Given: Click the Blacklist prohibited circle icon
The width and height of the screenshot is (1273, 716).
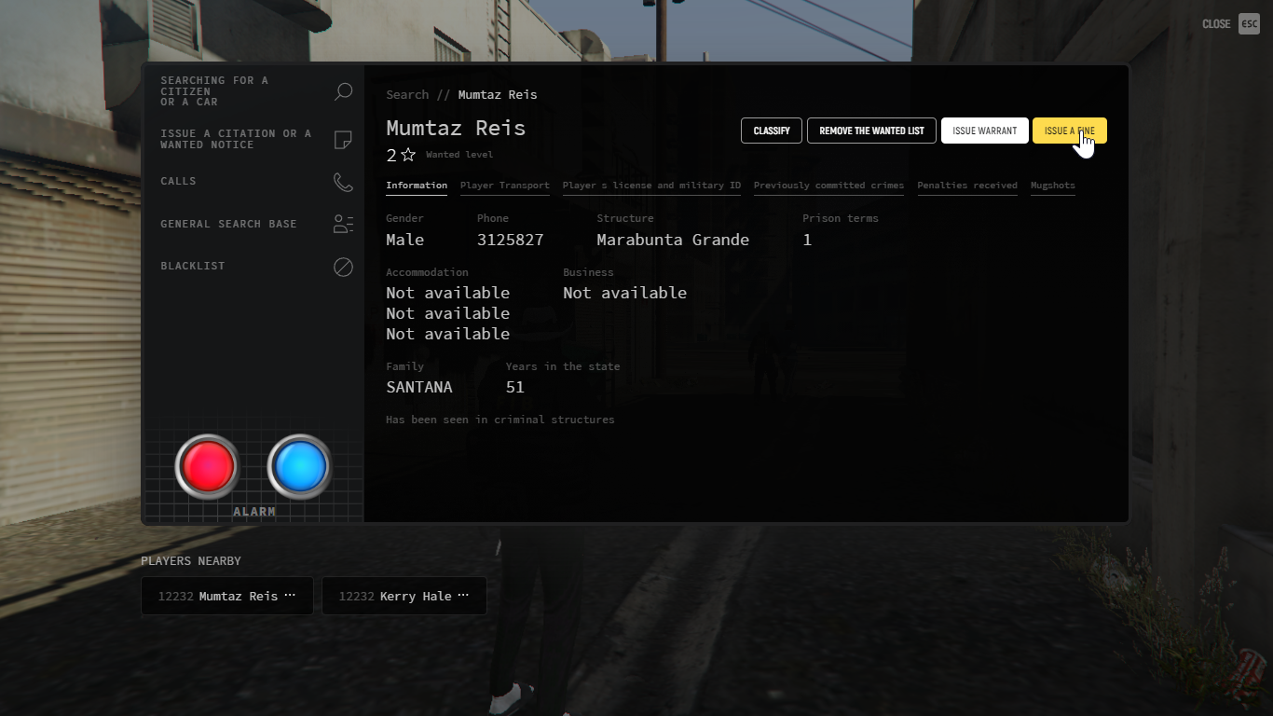Looking at the screenshot, I should 343,267.
